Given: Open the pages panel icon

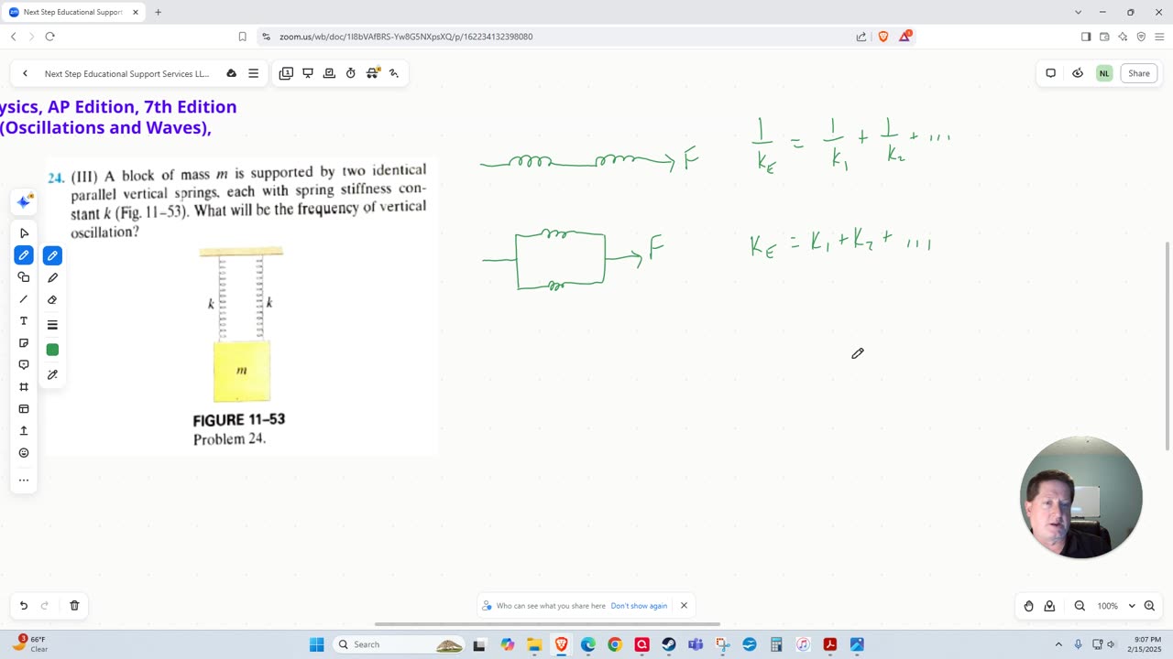Looking at the screenshot, I should [x=286, y=73].
